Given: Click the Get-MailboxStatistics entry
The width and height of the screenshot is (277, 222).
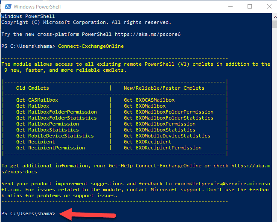Looking at the screenshot, I should tap(47, 130).
